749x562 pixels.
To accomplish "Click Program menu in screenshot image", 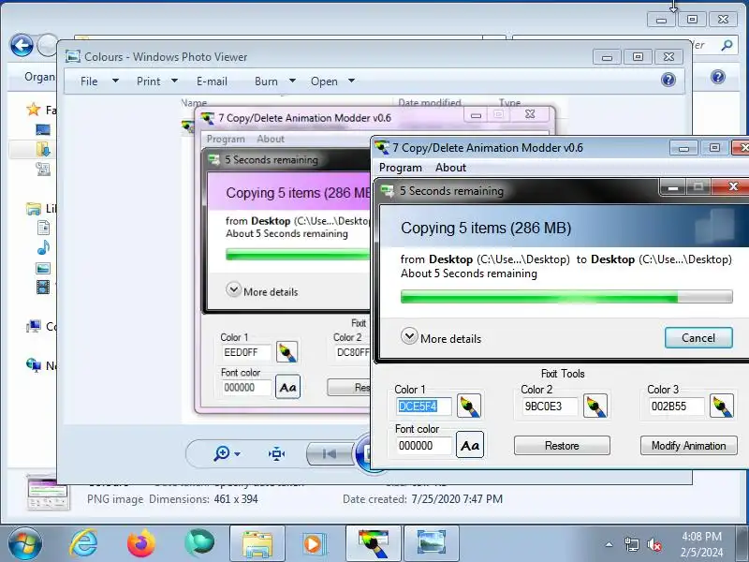I will coord(226,139).
